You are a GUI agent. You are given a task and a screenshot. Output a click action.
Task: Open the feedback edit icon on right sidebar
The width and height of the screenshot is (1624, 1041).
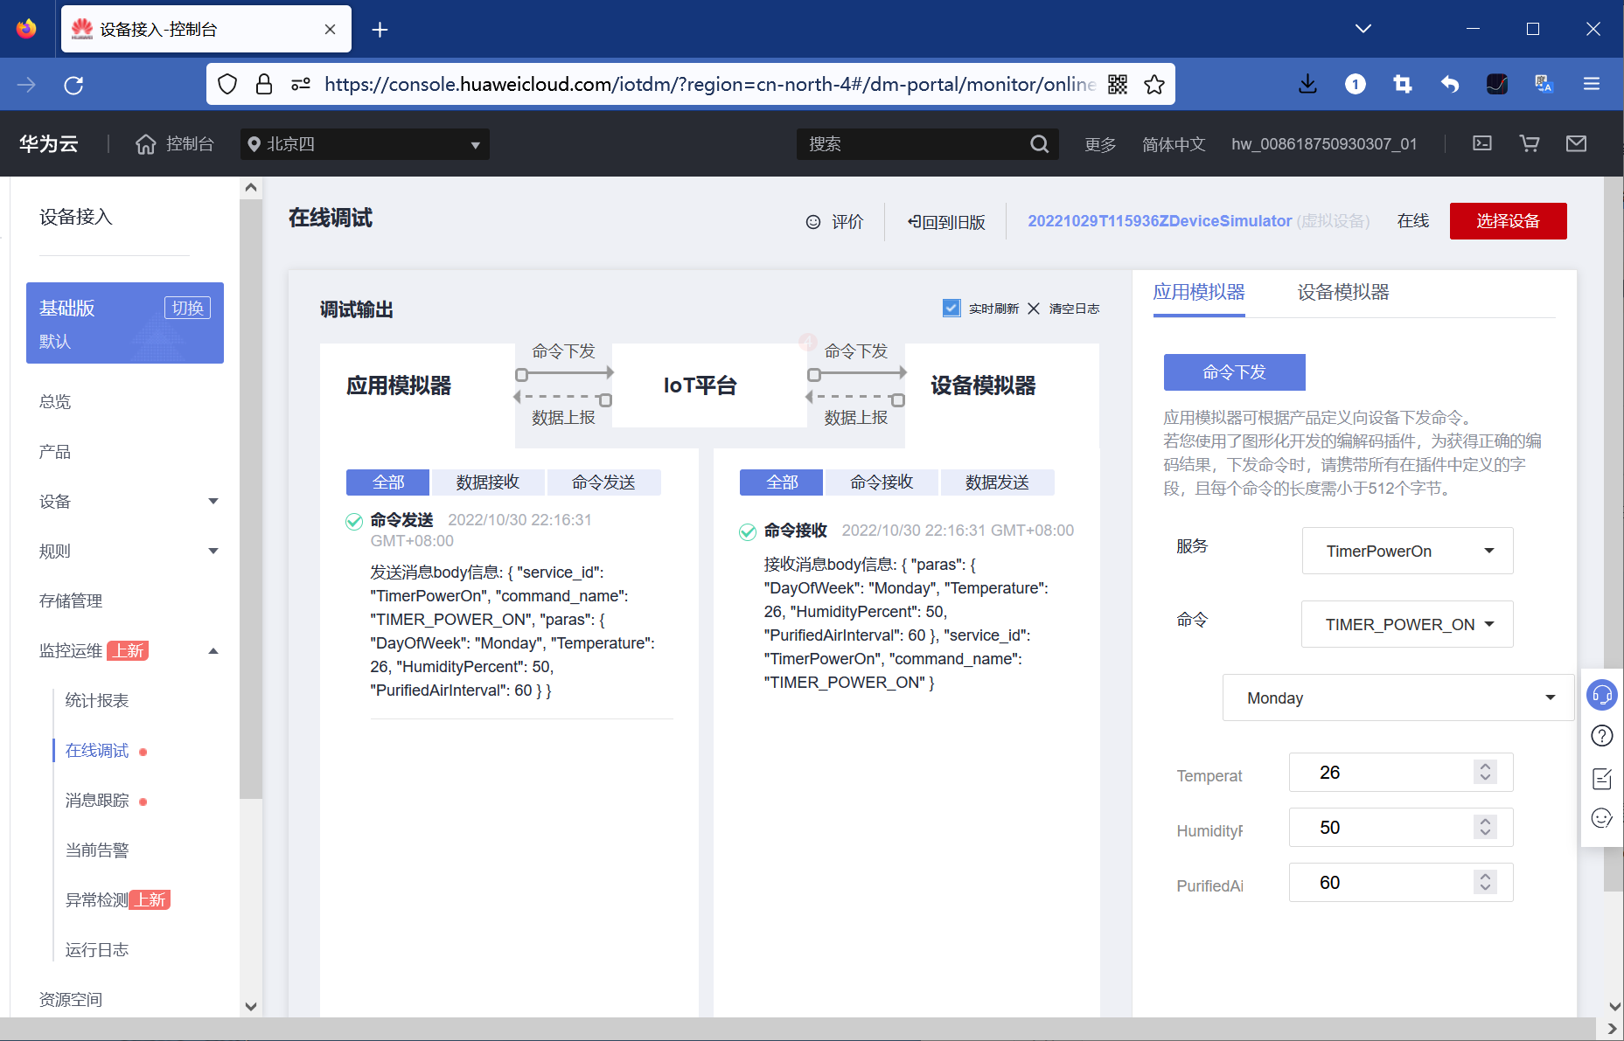point(1602,778)
